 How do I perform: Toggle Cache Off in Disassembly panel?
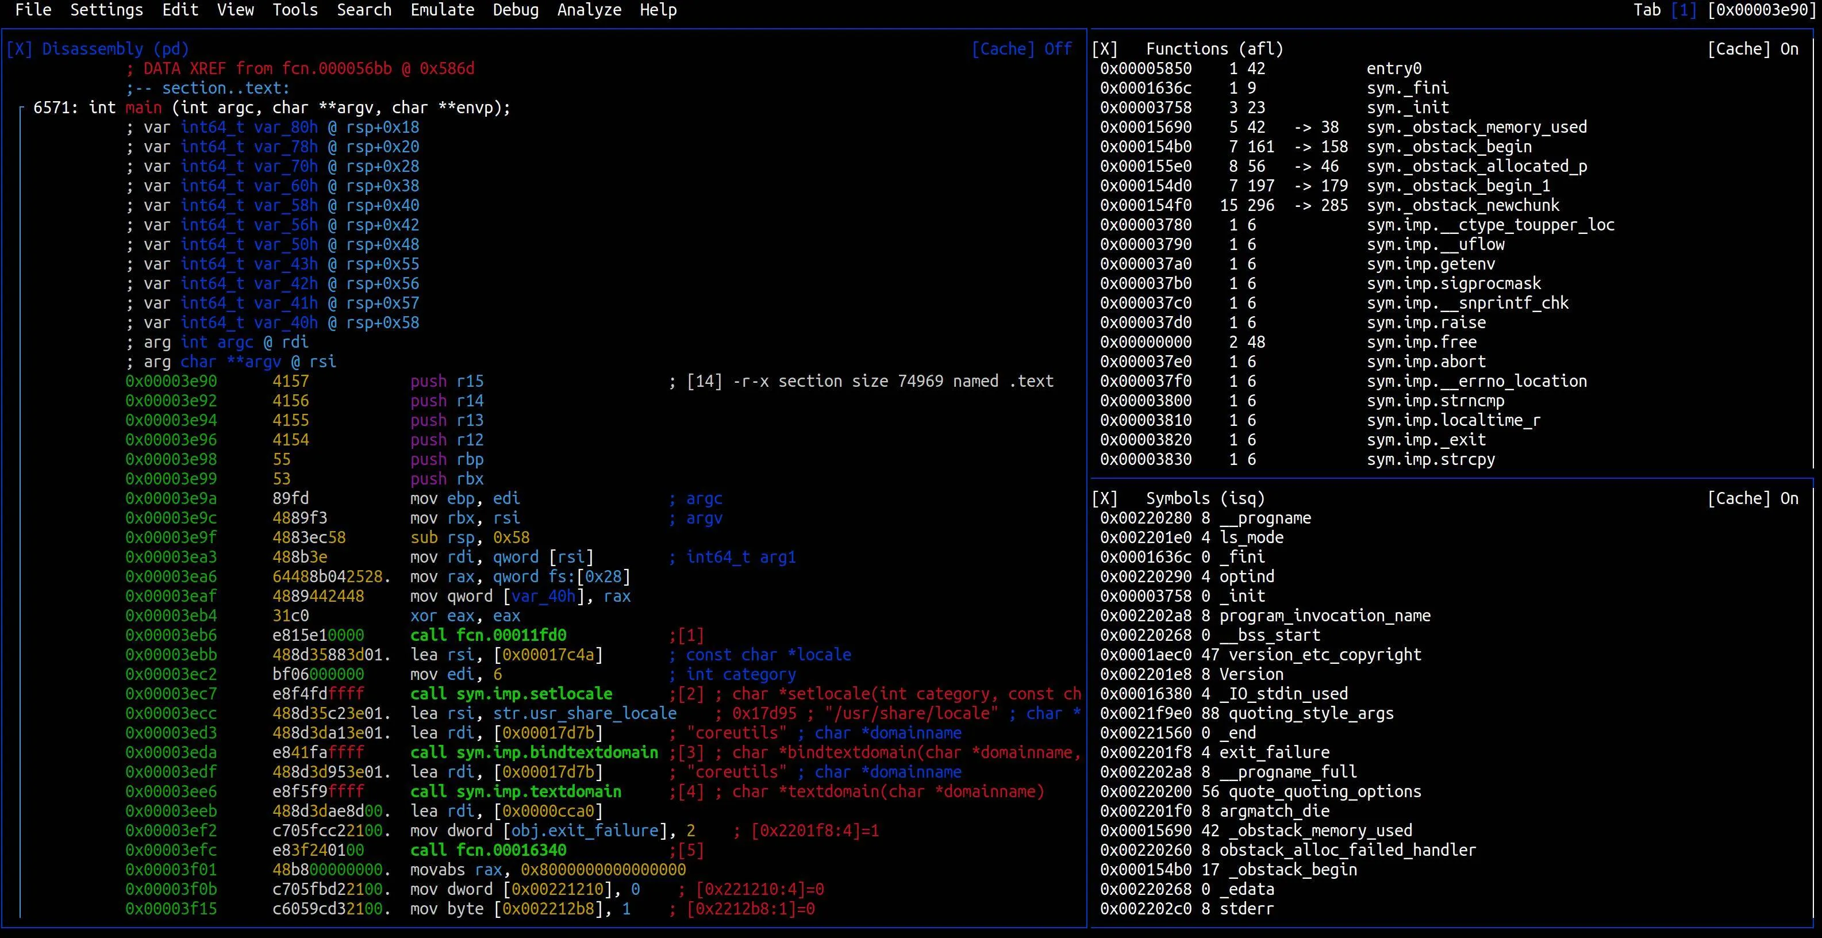point(1021,49)
